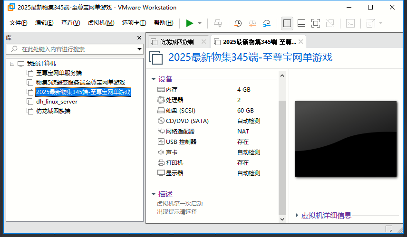Open the 虚拟机(M) menu
The width and height of the screenshot is (407, 237).
101,23
